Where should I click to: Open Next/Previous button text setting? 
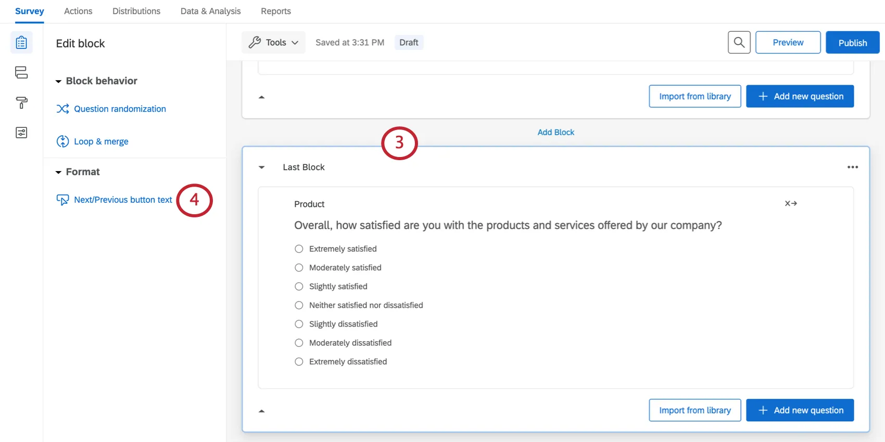[x=123, y=200]
